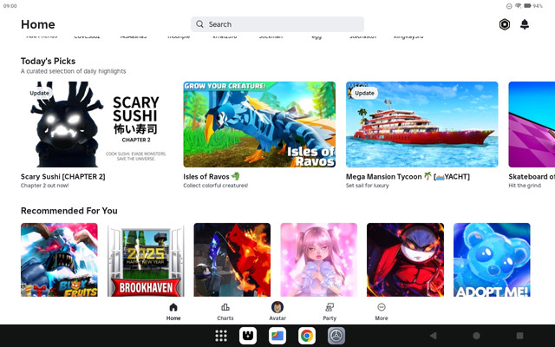Open the Blox Fruits game tile

pos(59,259)
